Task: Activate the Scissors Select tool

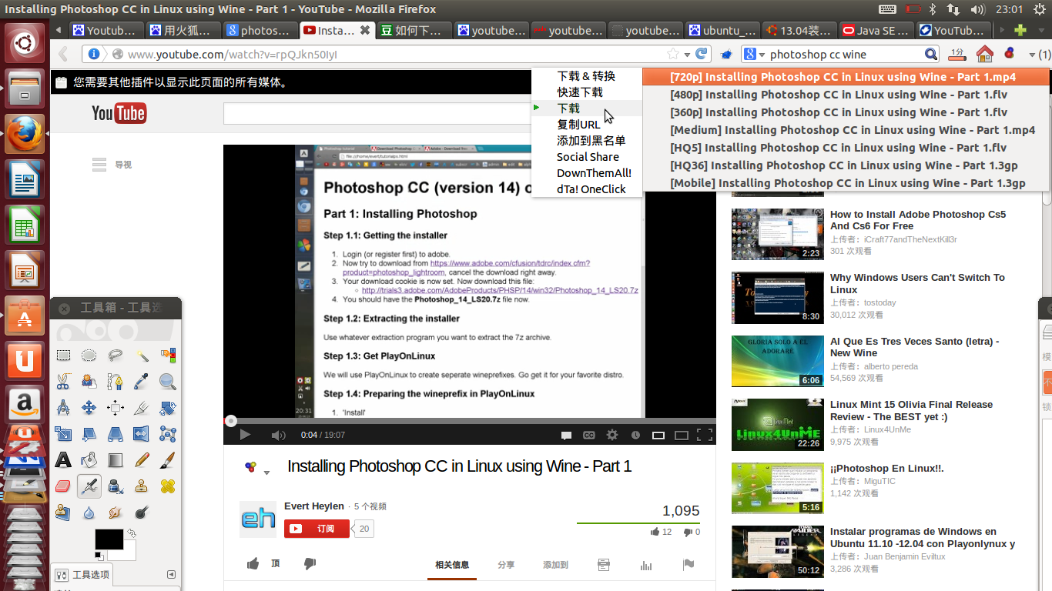Action: click(x=63, y=382)
